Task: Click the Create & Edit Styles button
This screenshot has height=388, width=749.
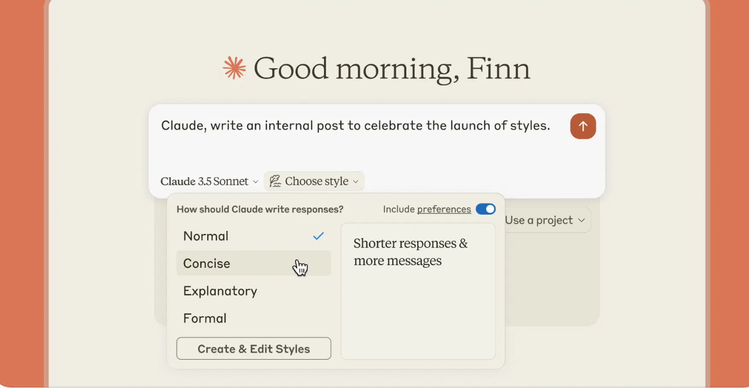Action: click(254, 349)
